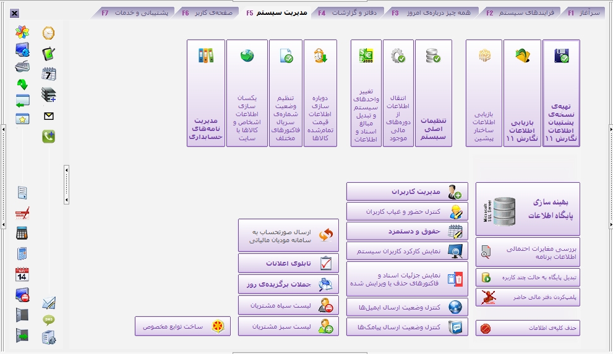Click the stacked books with plus icon

(48, 95)
